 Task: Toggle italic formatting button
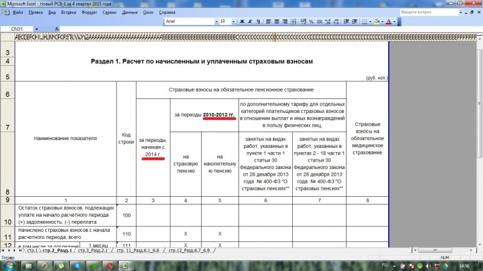[x=251, y=21]
